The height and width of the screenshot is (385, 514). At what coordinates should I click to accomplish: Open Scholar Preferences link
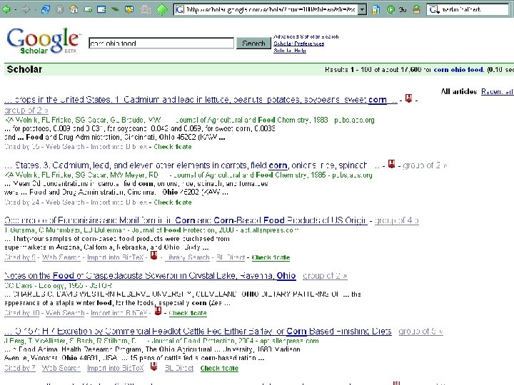[x=299, y=43]
